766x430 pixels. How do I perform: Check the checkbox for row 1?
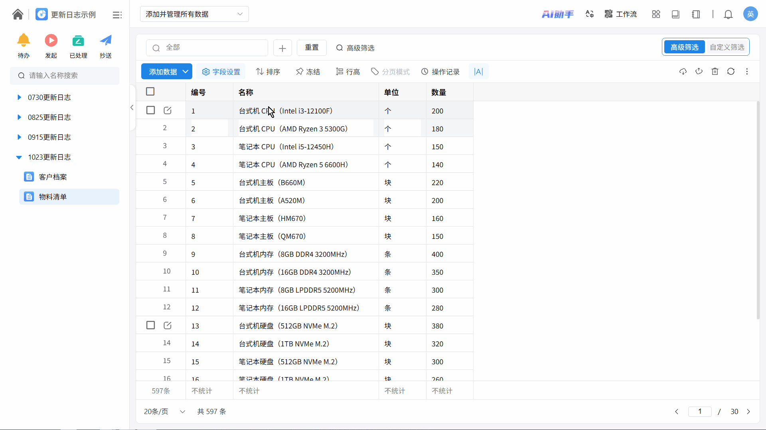(150, 110)
